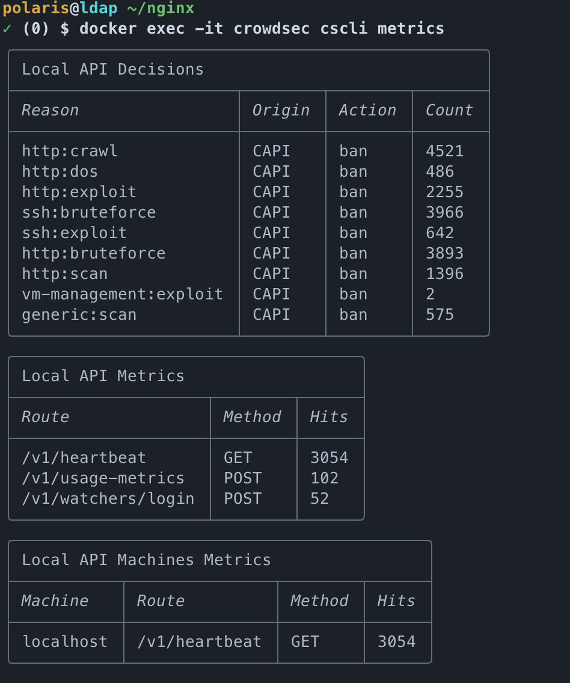
Task: Click ban action in the vm-management:exploit row
Action: coord(353,295)
